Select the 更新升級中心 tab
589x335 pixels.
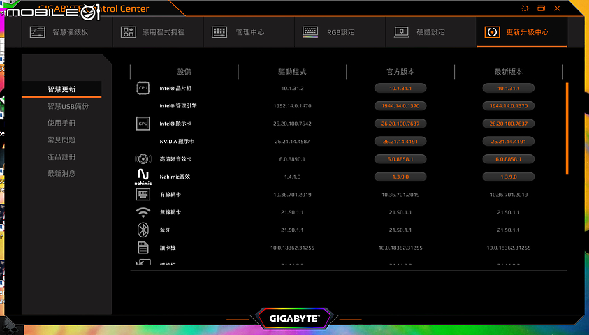point(522,32)
